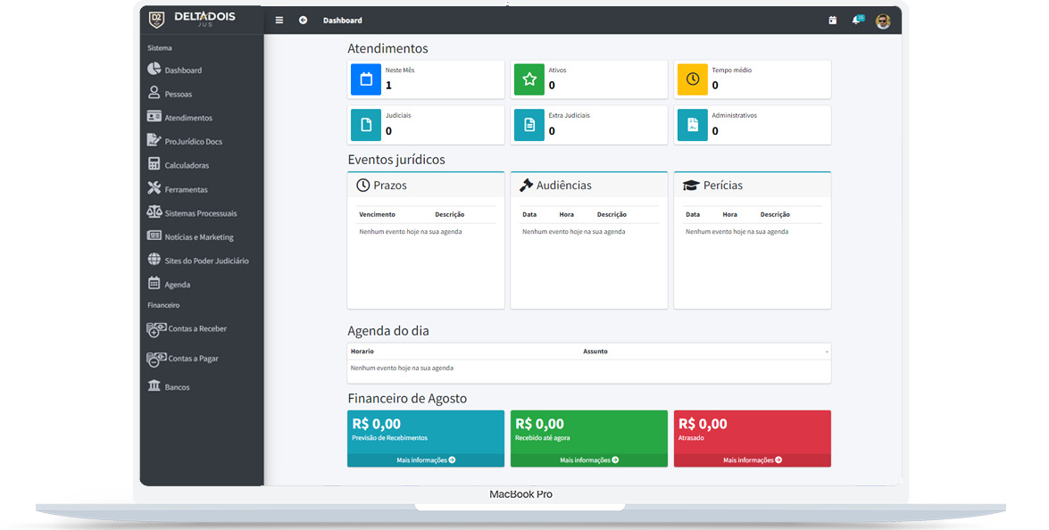This screenshot has width=1049, height=530.
Task: Click the green star icon for Ativos
Action: click(529, 79)
